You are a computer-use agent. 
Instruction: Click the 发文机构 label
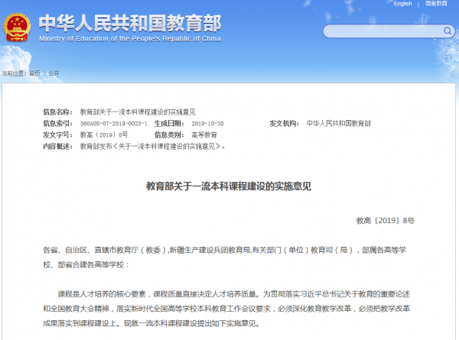click(x=284, y=123)
